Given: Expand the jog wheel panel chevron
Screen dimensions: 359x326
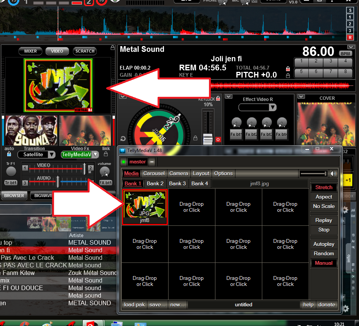Looking at the screenshot, I should point(123,97).
